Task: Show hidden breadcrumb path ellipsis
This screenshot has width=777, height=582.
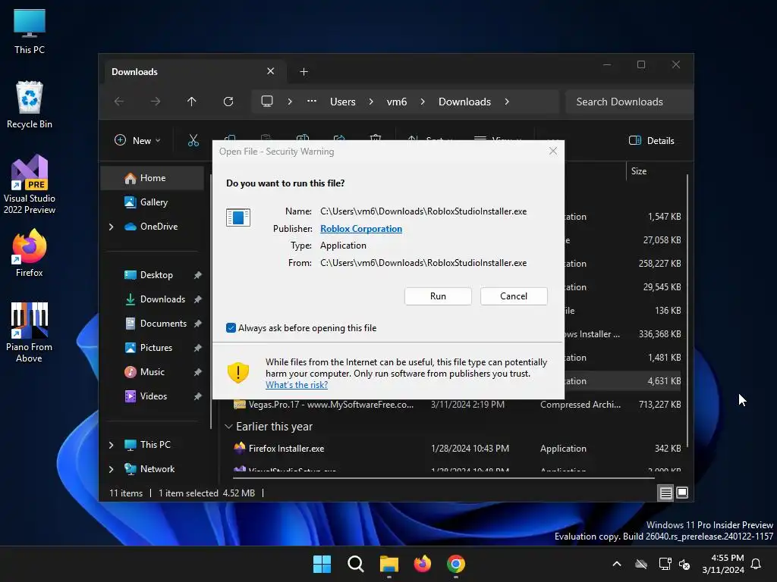Action: pos(311,101)
